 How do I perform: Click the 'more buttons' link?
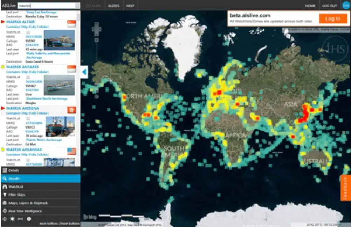[x=49, y=224]
